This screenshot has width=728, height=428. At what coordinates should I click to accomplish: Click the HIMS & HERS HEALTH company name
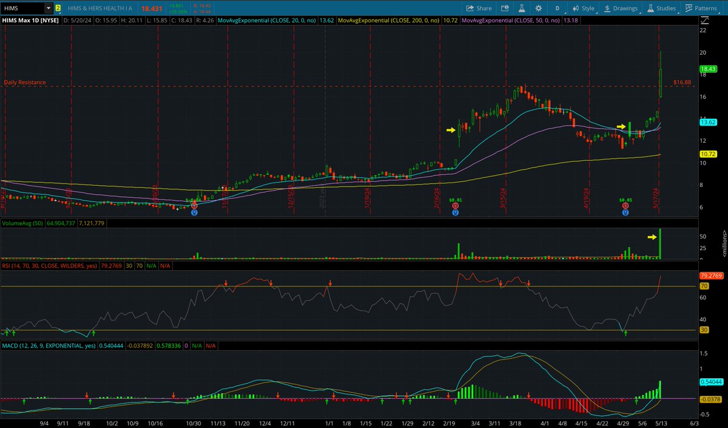(101, 8)
